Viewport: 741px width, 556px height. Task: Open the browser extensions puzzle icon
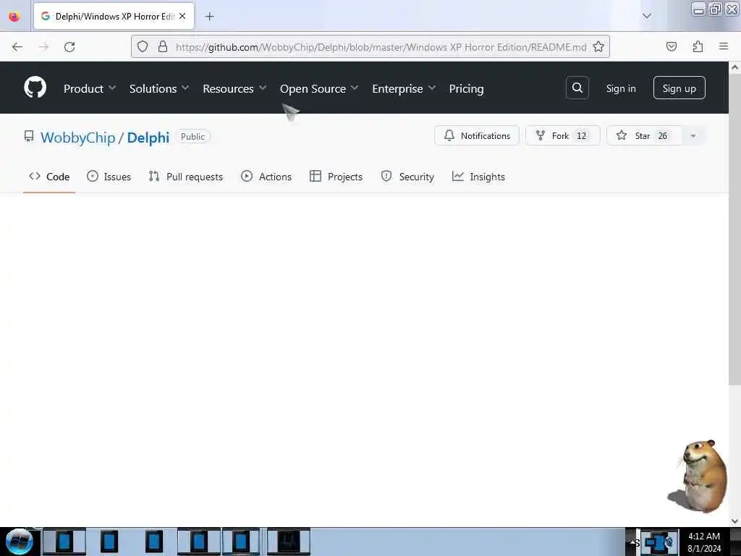click(x=698, y=47)
